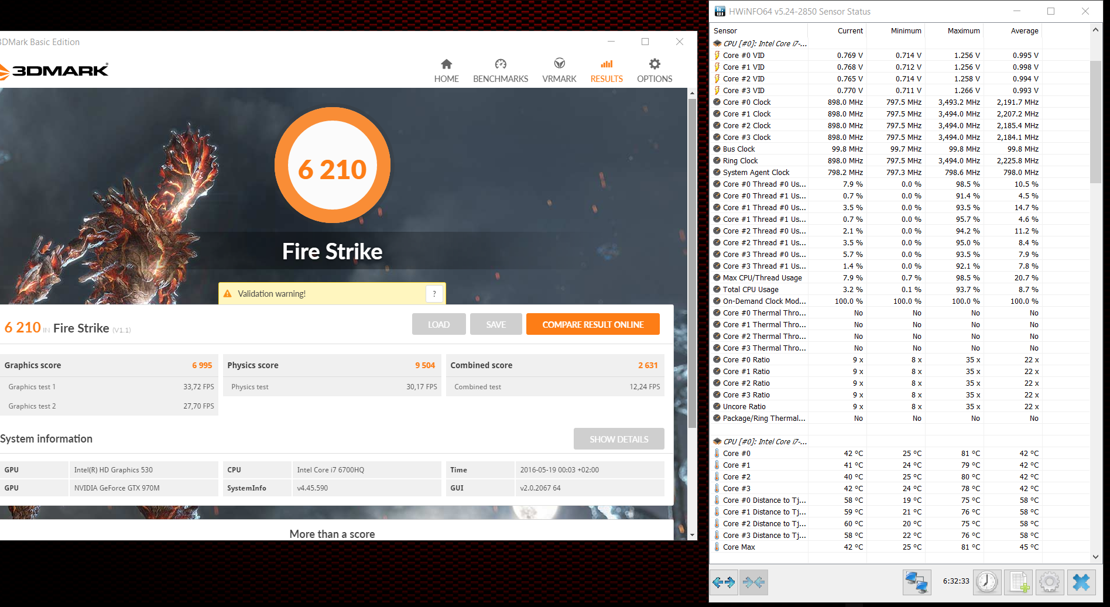The height and width of the screenshot is (607, 1110).
Task: Collapse the second CPU [#0] temperature sensor group
Action: point(760,441)
